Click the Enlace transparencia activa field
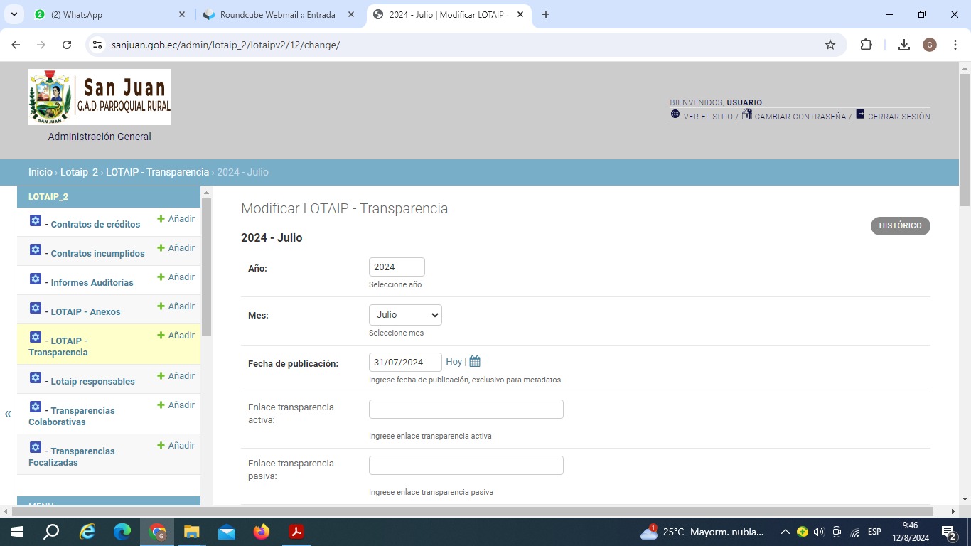971x546 pixels. (466, 409)
